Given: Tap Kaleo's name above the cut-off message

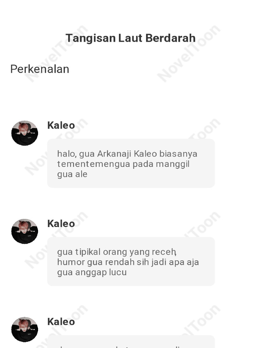Looking at the screenshot, I should [61, 321].
